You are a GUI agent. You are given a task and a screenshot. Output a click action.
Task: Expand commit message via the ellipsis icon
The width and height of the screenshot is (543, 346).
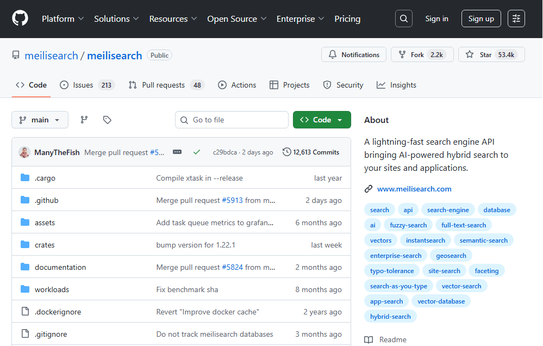click(177, 152)
